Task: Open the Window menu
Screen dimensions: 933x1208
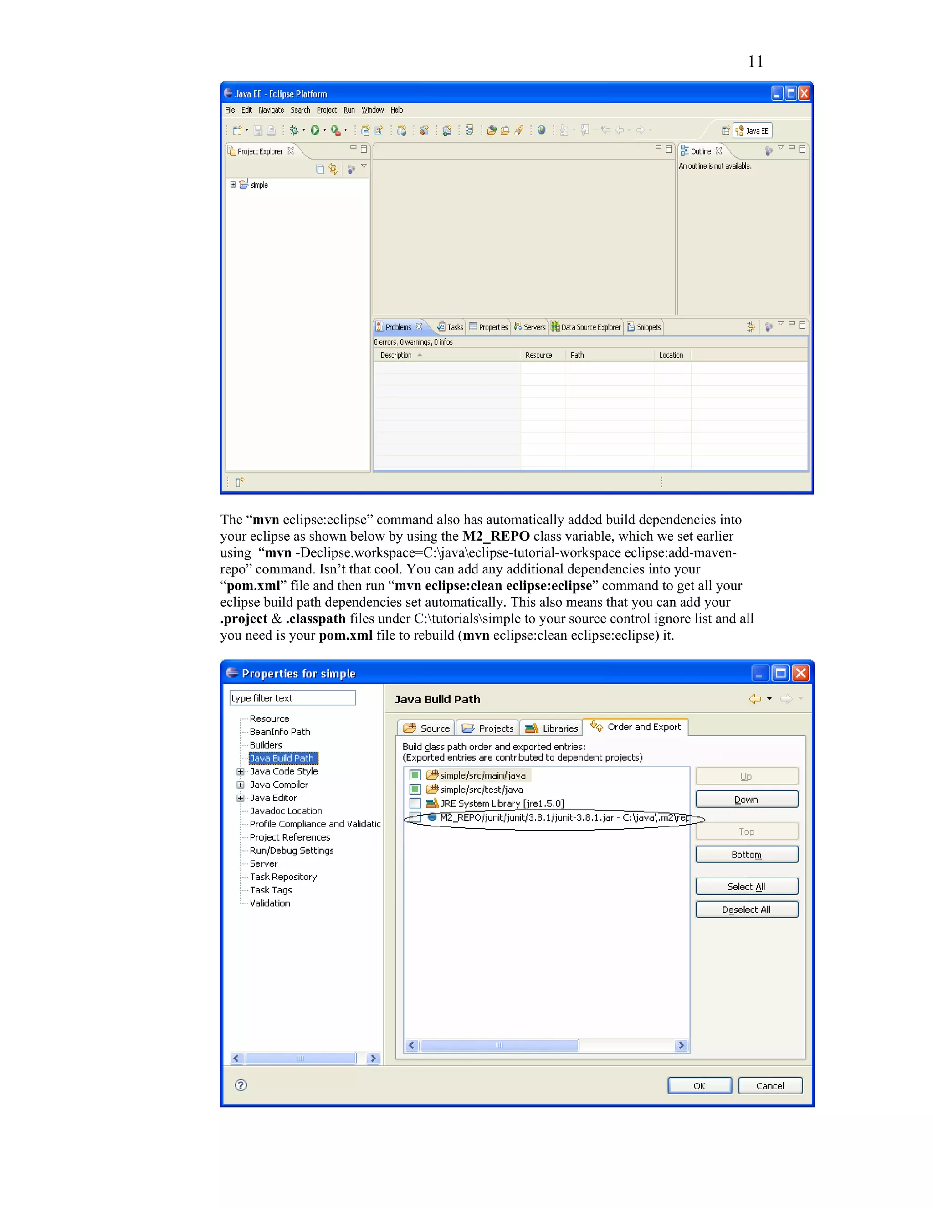Action: [373, 110]
